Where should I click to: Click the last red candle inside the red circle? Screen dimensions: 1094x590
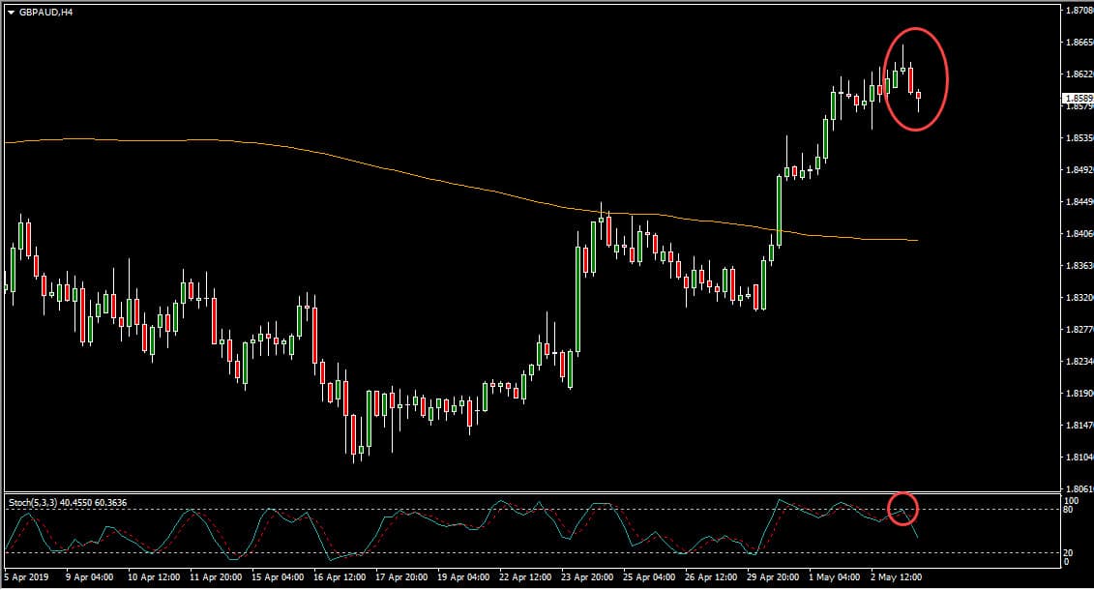(x=918, y=96)
